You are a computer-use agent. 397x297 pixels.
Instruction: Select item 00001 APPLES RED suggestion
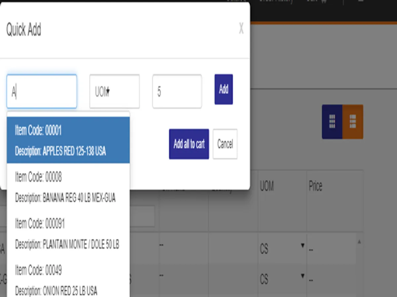pyautogui.click(x=68, y=141)
